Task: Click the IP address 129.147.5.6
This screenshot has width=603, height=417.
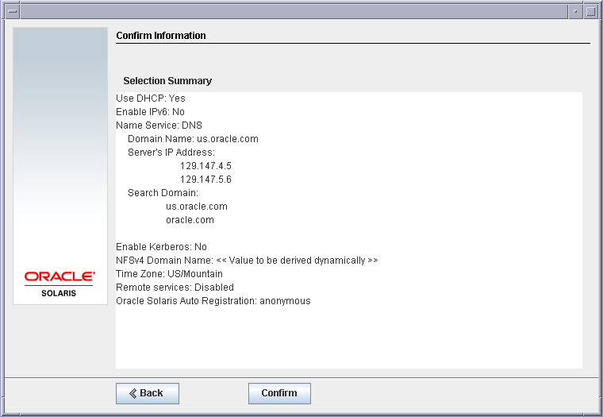Action: (205, 179)
